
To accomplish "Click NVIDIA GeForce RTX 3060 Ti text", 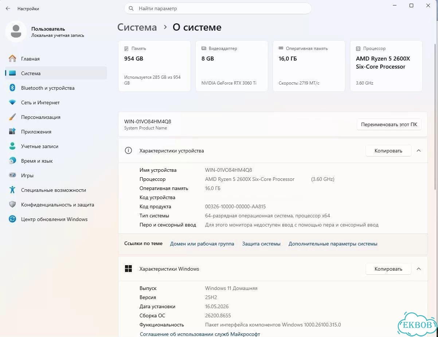I will coord(229,83).
